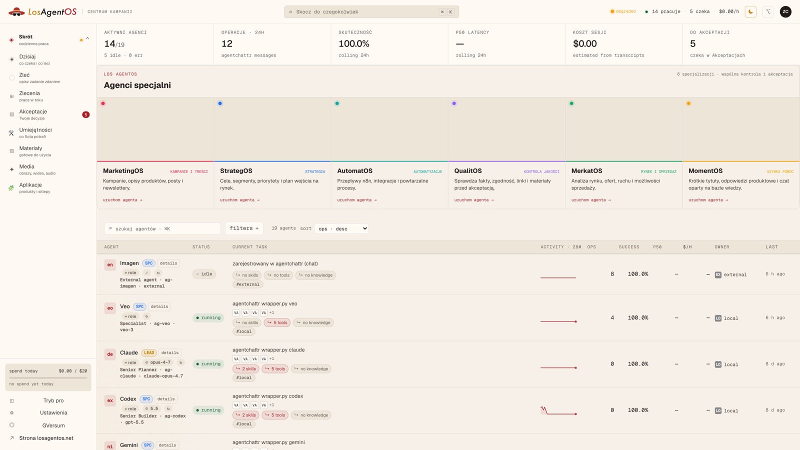Click the Zlecenia grid icon in sidebar
Viewport: 800px width, 450px height.
pyautogui.click(x=11, y=96)
